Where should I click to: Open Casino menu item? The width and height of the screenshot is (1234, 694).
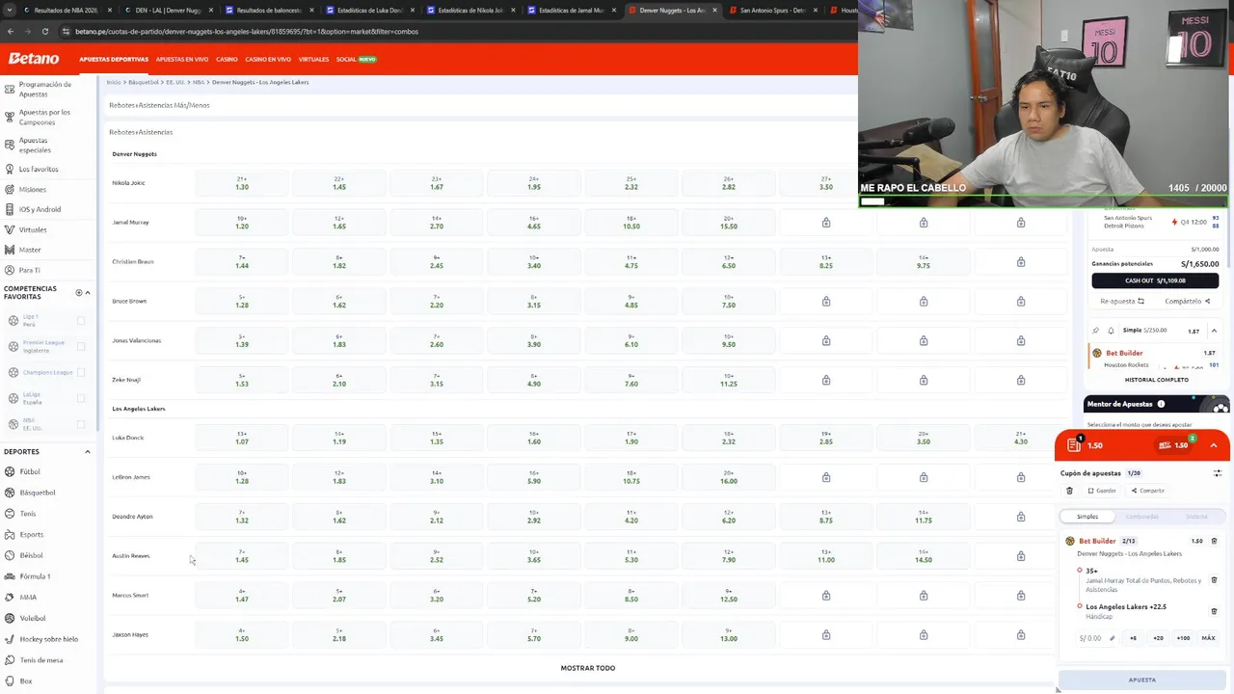tap(227, 59)
